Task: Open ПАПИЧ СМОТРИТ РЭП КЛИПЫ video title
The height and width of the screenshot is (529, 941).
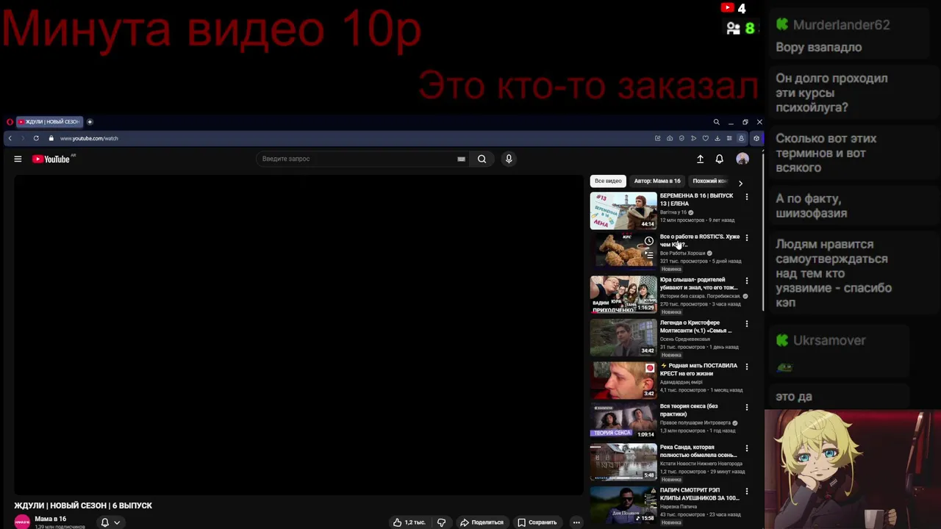Action: tap(699, 494)
